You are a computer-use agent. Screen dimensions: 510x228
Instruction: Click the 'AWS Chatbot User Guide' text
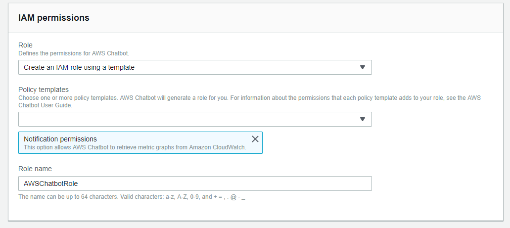45,105
